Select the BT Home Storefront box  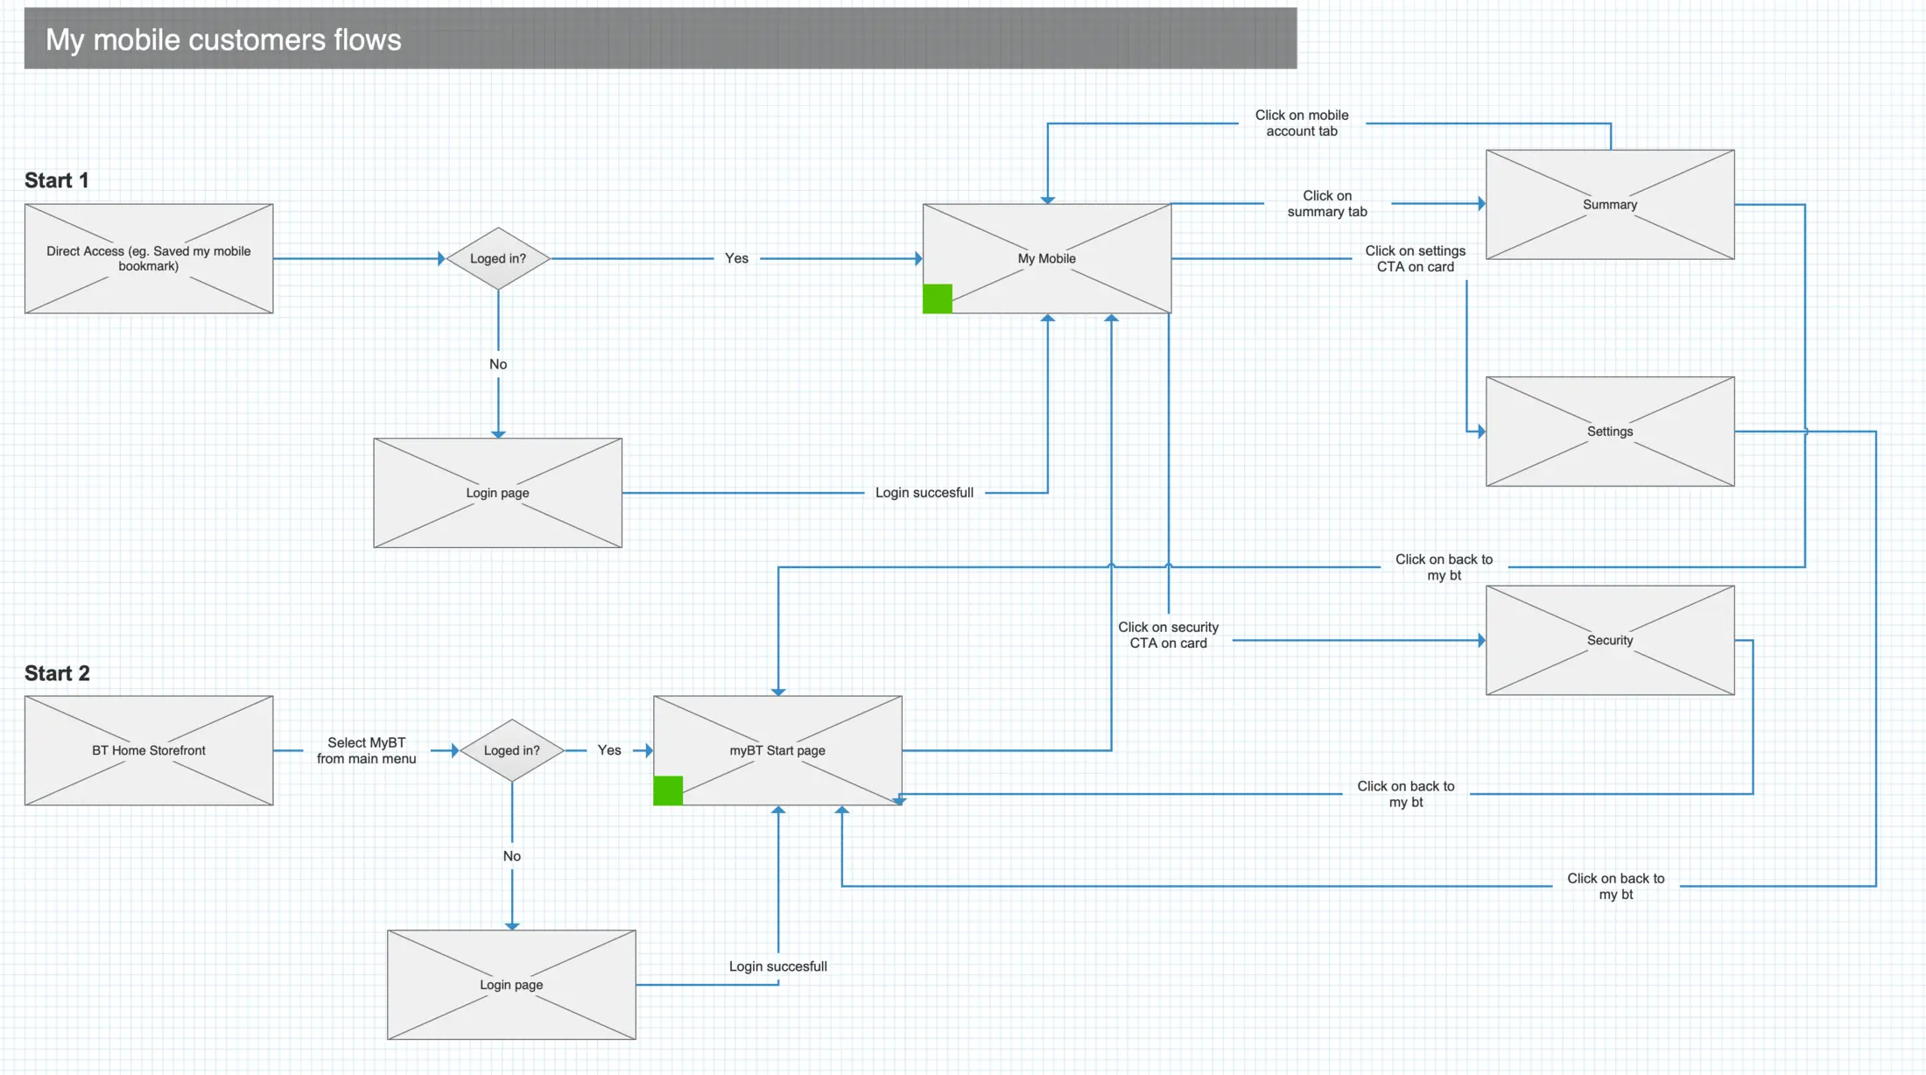click(x=149, y=750)
